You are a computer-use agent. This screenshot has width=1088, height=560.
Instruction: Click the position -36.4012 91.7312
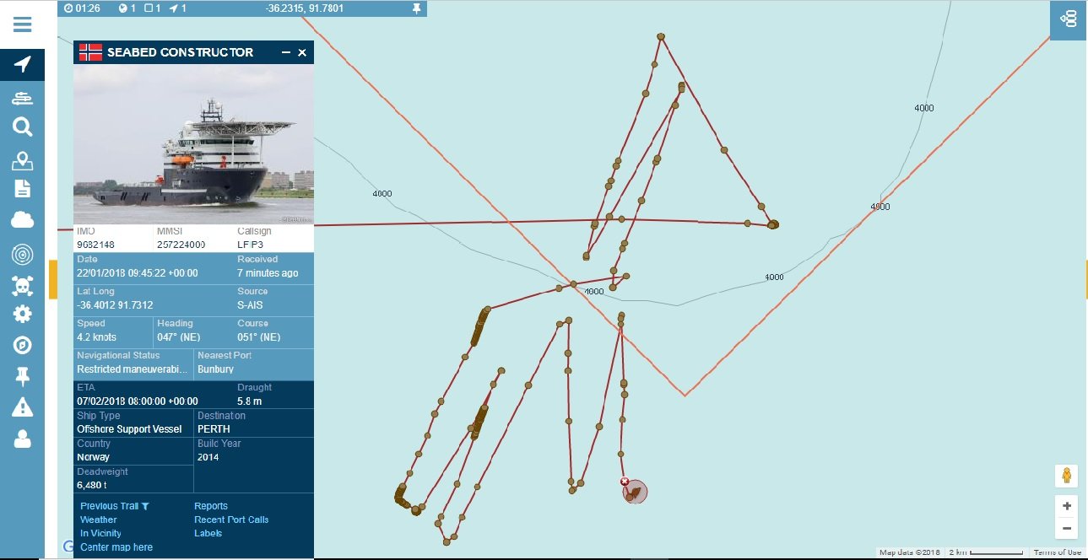point(115,304)
